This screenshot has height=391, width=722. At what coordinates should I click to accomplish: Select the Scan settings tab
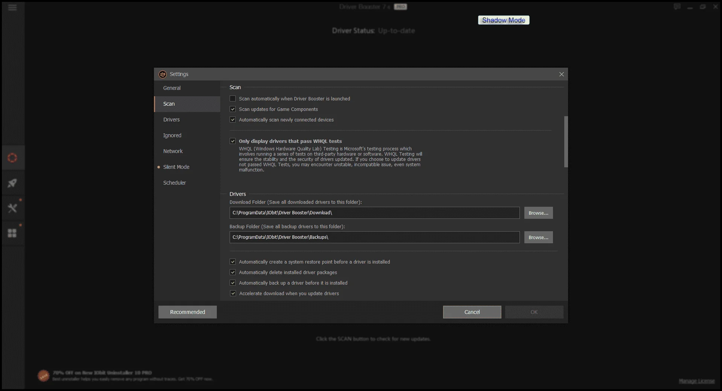tap(187, 104)
